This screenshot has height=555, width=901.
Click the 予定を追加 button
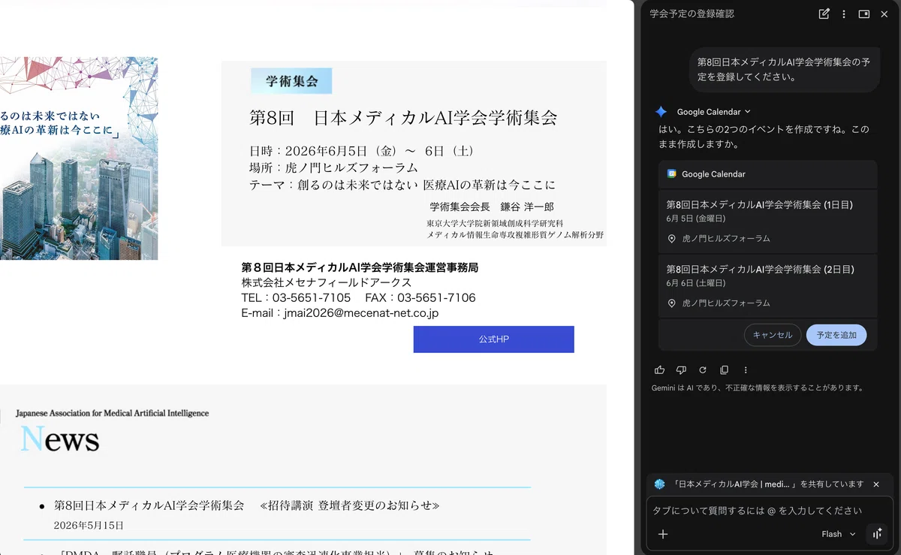[836, 335]
